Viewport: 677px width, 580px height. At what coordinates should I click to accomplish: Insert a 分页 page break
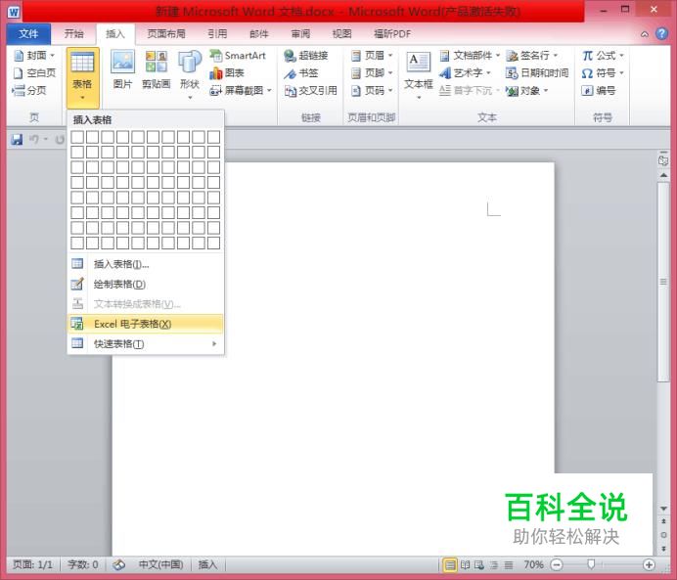coord(29,91)
